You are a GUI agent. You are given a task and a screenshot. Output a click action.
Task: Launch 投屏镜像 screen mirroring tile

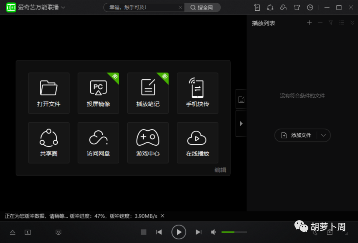(x=98, y=93)
